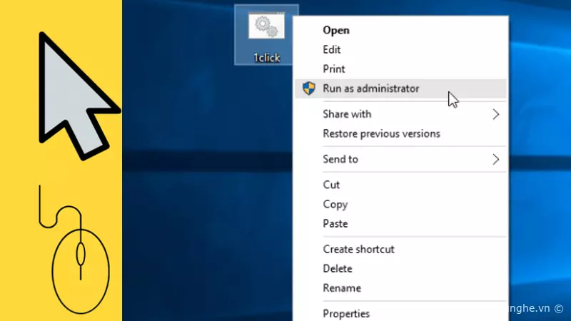Click the shield icon beside Run as administrator

tap(308, 88)
